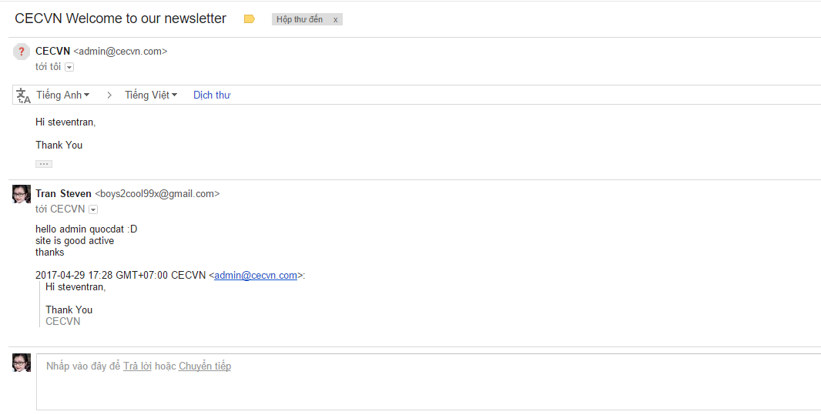Screen dimensions: 821x415
Task: Expand recipient details under Tran Steven
Action: [x=93, y=209]
